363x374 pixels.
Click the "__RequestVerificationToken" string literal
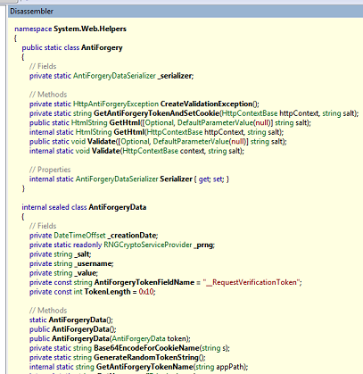[x=252, y=282]
